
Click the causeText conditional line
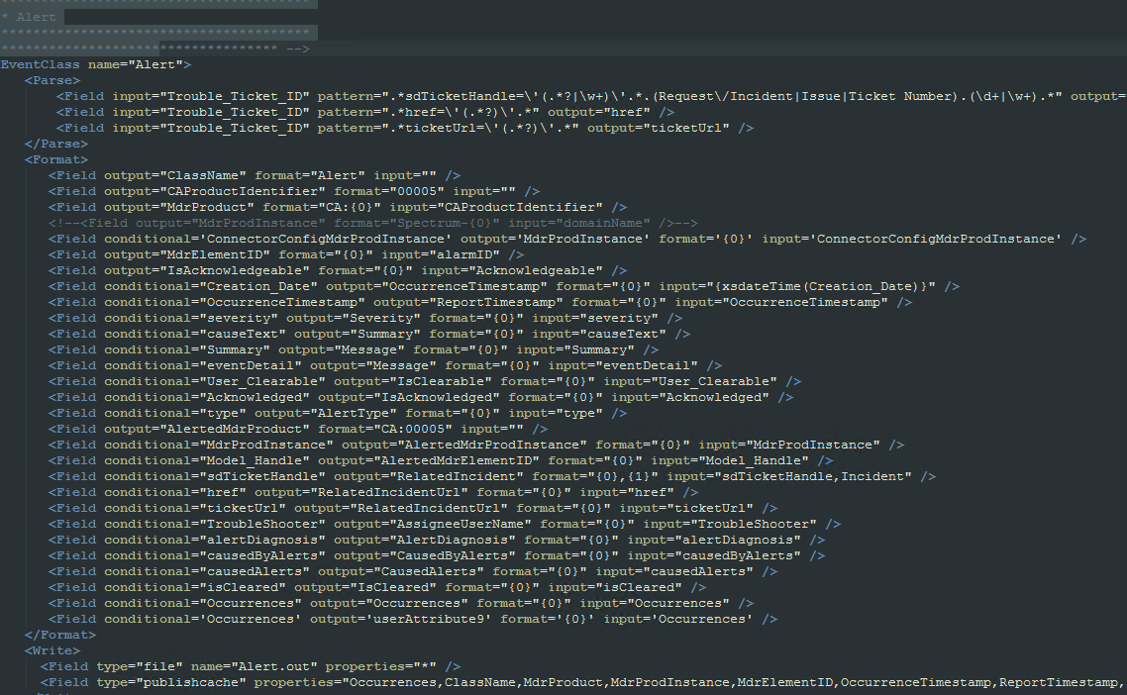pyautogui.click(x=369, y=334)
